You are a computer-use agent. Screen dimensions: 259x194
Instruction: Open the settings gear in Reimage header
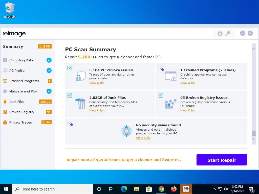point(220,34)
